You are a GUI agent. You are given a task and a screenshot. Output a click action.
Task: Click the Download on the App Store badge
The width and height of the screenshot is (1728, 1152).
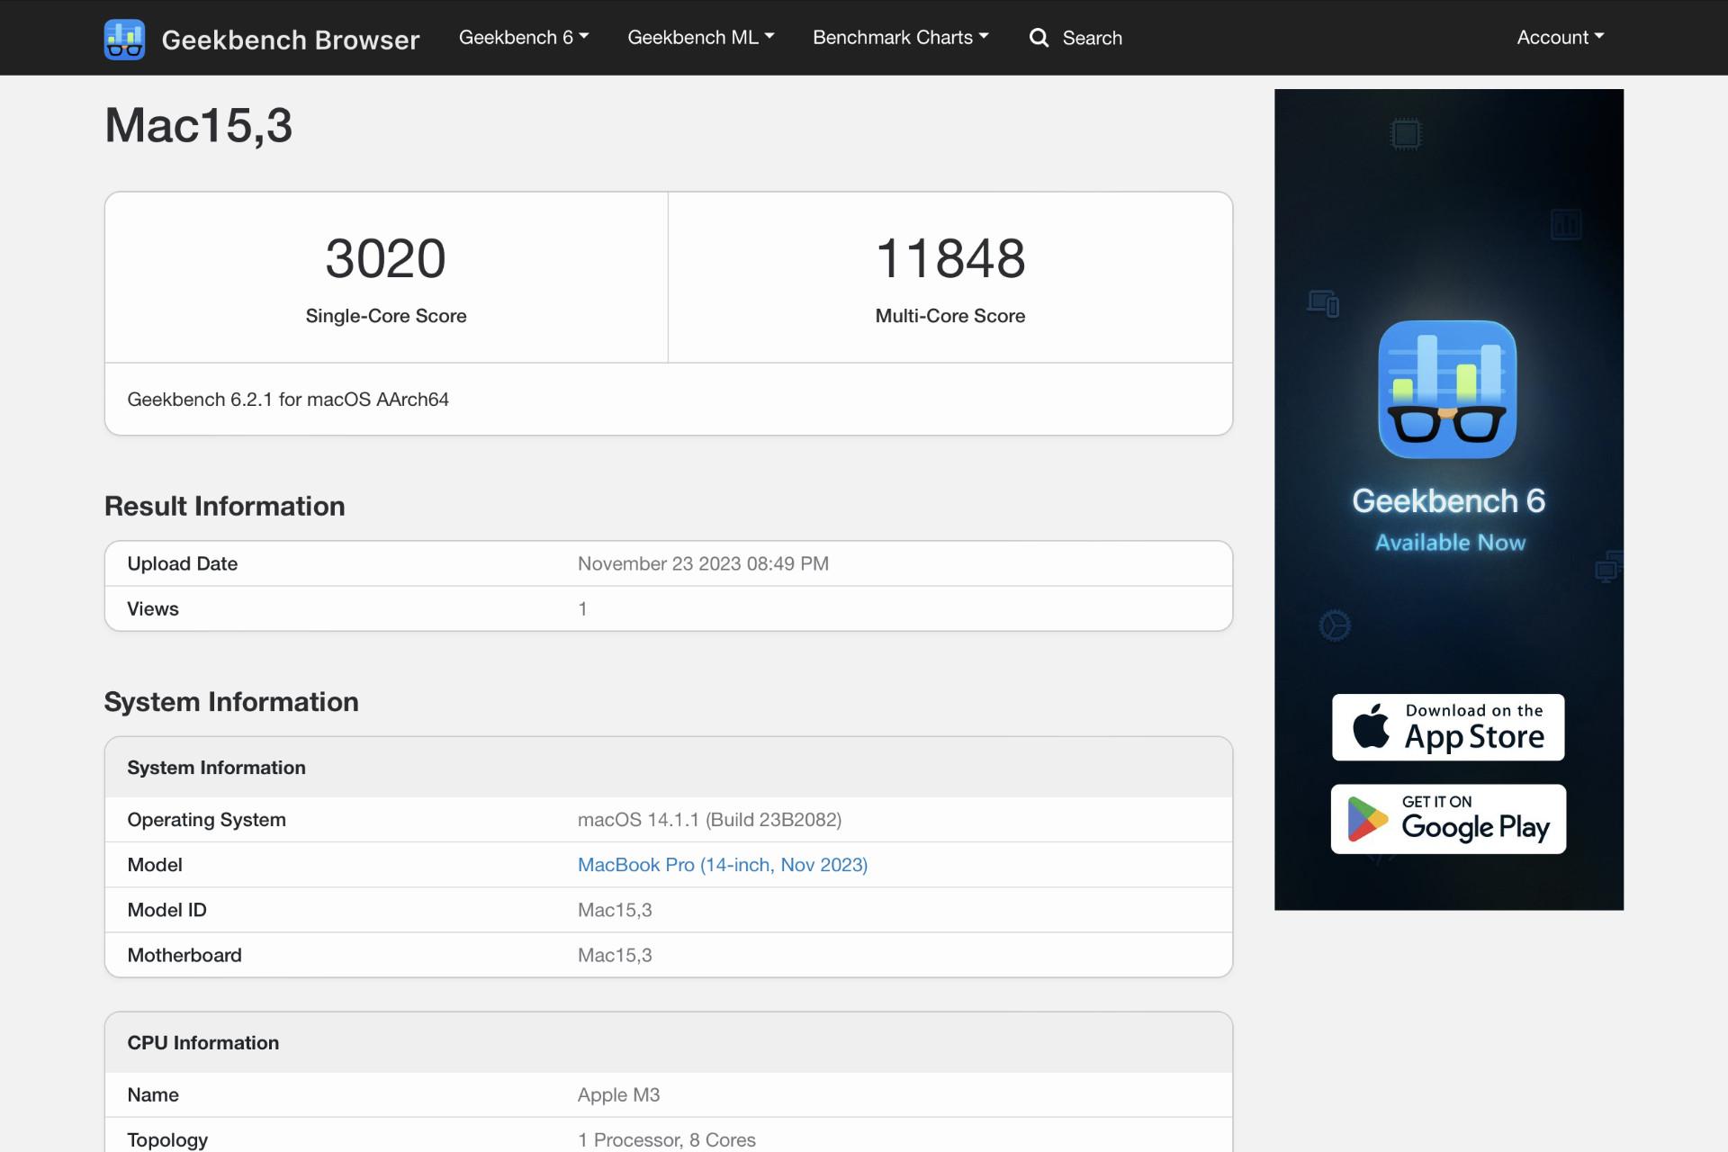(1448, 727)
